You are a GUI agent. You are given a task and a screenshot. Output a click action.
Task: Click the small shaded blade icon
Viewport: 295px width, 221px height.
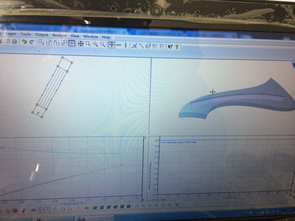coord(24,211)
